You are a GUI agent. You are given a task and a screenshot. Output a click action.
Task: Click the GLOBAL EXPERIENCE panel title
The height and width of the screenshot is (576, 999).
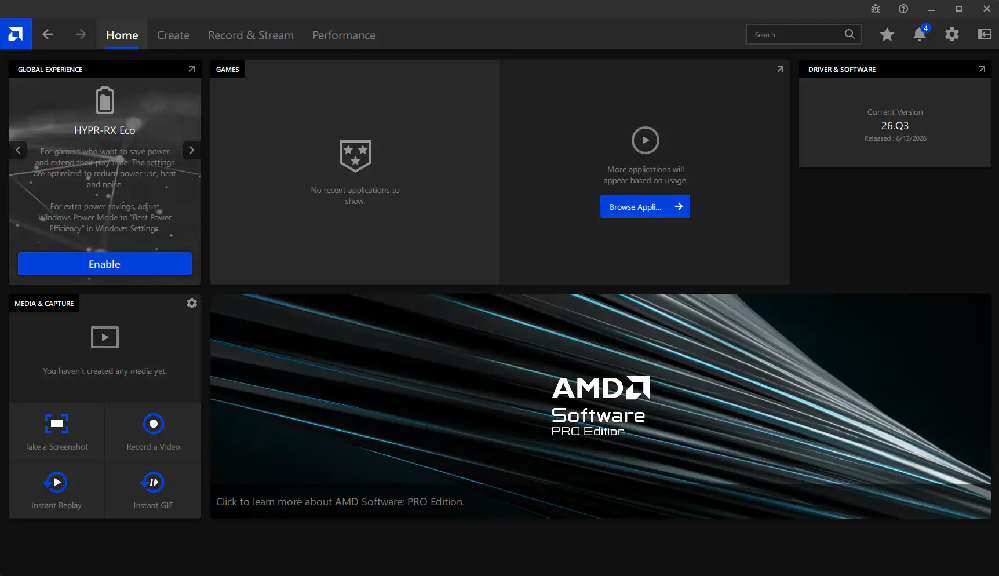pyautogui.click(x=50, y=69)
